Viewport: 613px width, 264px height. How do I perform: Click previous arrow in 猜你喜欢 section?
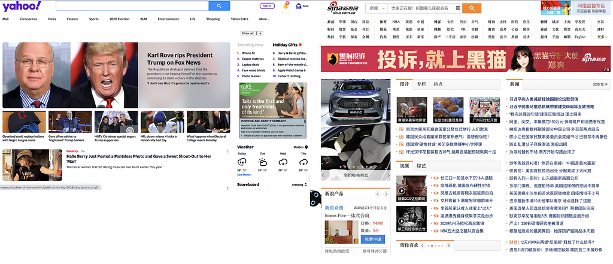(423, 245)
